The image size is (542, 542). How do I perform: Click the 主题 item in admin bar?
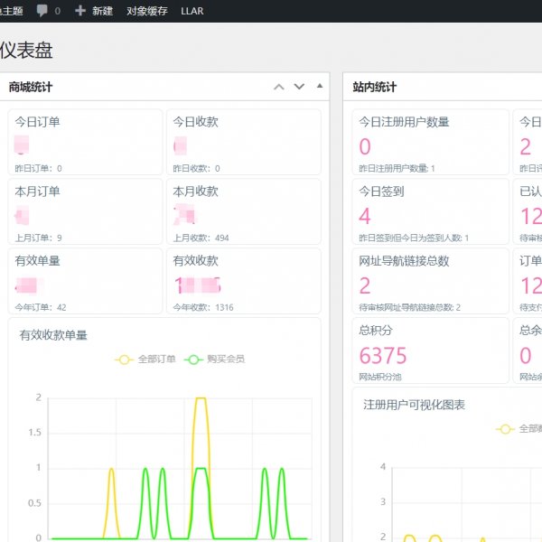[x=11, y=11]
